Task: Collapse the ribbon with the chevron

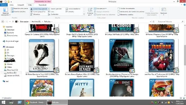Action: tap(181, 5)
